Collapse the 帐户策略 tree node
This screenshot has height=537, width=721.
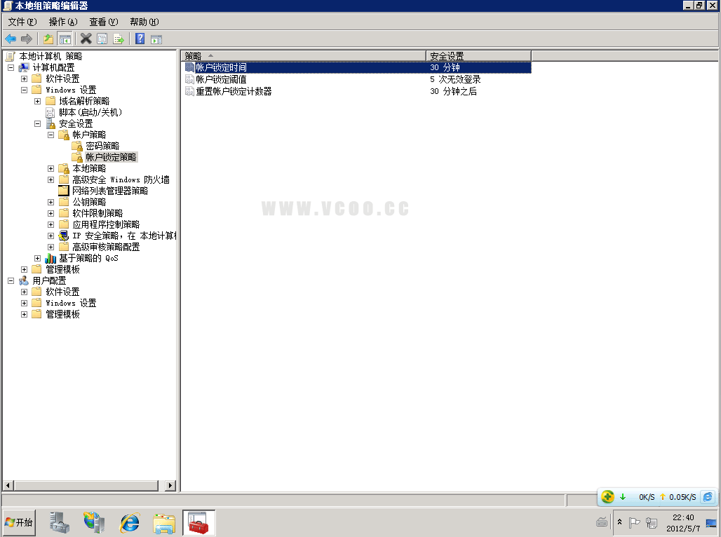[51, 135]
